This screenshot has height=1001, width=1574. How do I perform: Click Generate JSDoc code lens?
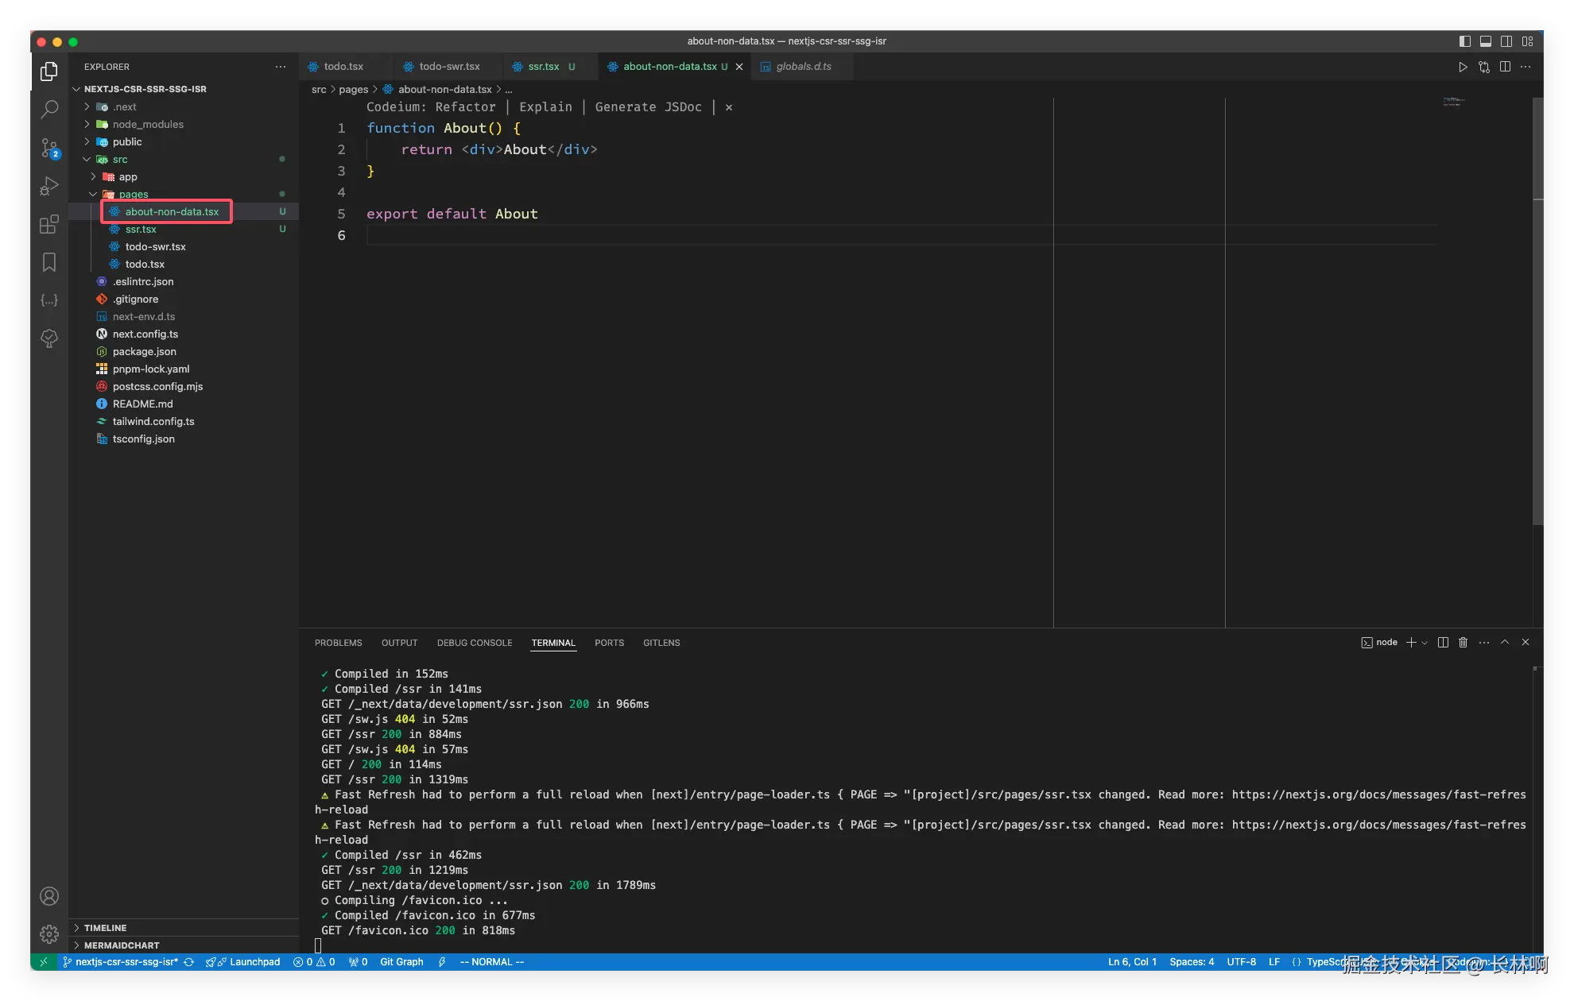click(x=648, y=107)
